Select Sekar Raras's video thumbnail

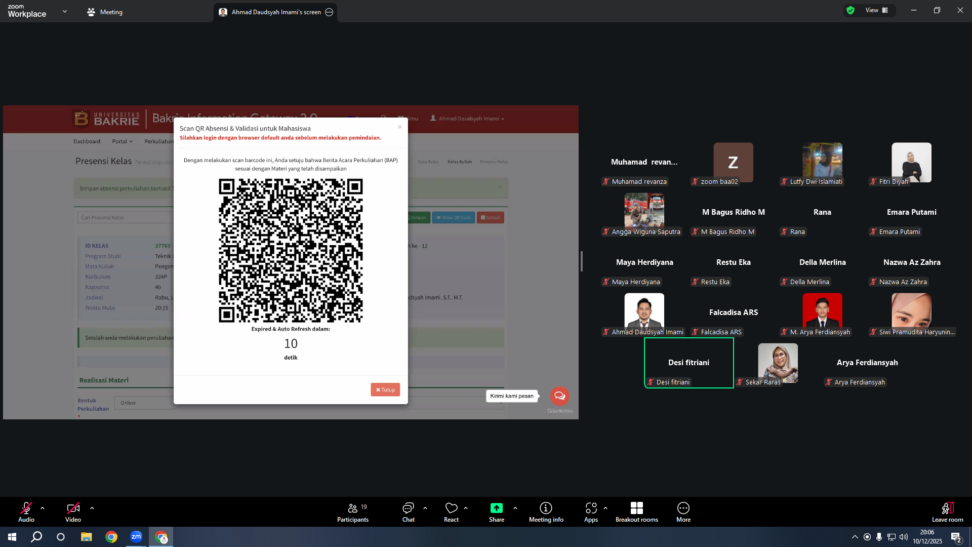pyautogui.click(x=778, y=363)
